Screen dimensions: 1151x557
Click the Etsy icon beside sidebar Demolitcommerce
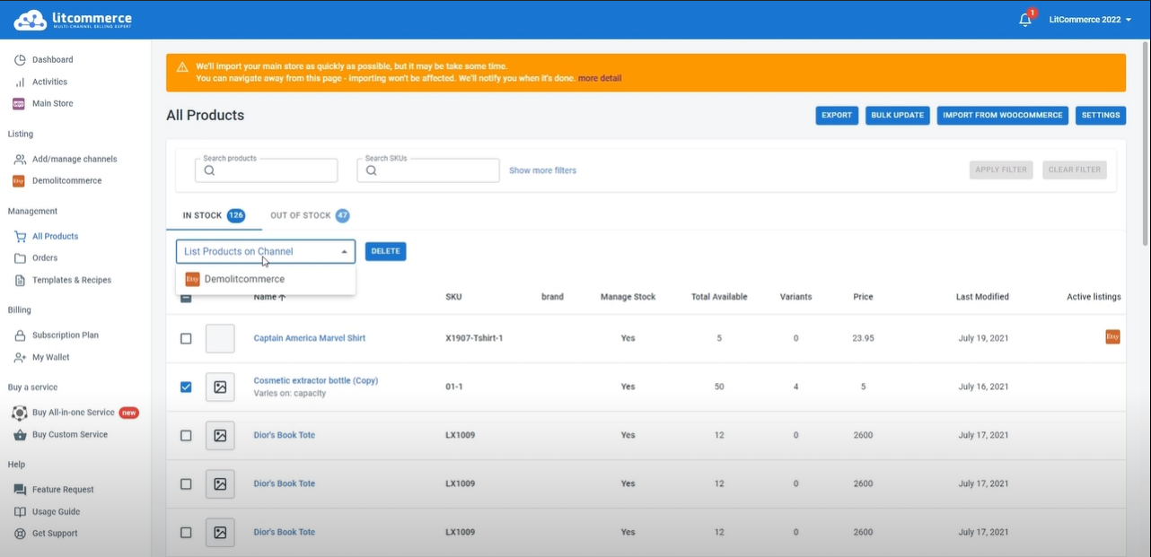tap(19, 181)
